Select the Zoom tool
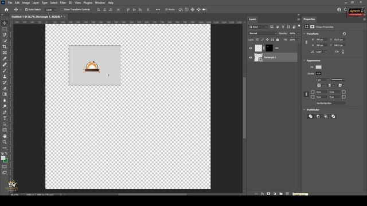367x206 pixels. click(5, 142)
